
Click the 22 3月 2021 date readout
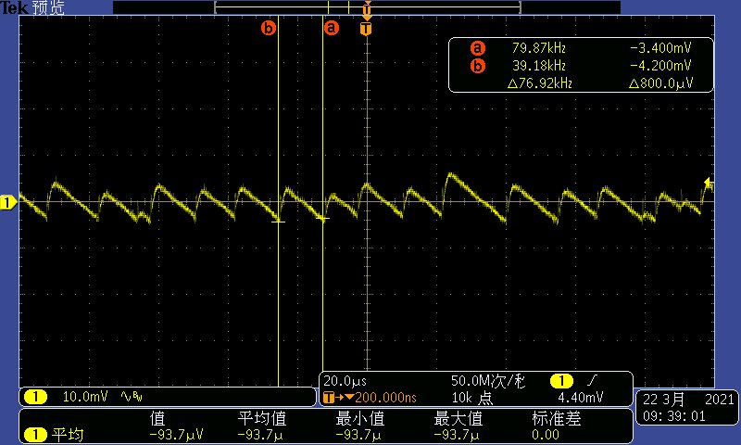pos(688,400)
